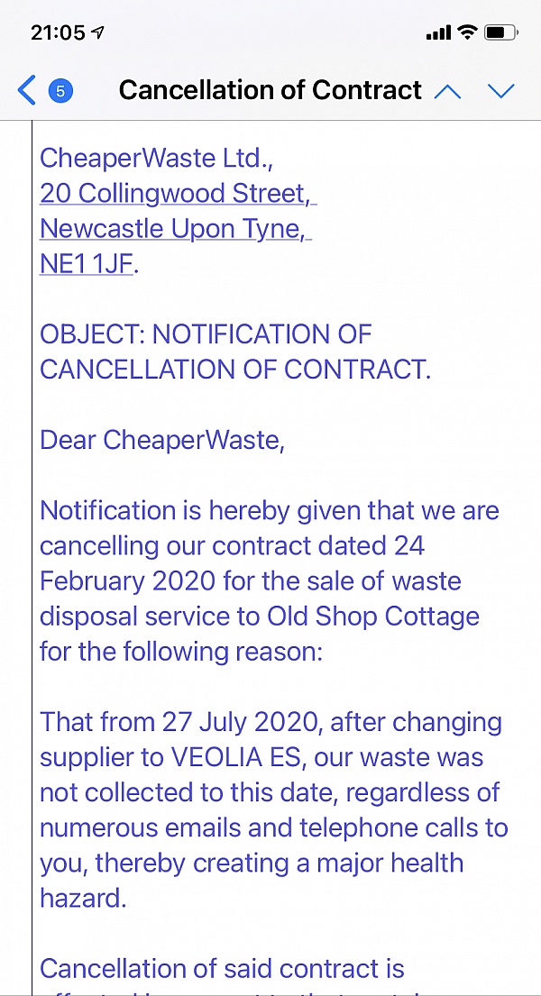Tap the location arrow beside the clock
Image resolution: width=541 pixels, height=996 pixels.
(98, 32)
